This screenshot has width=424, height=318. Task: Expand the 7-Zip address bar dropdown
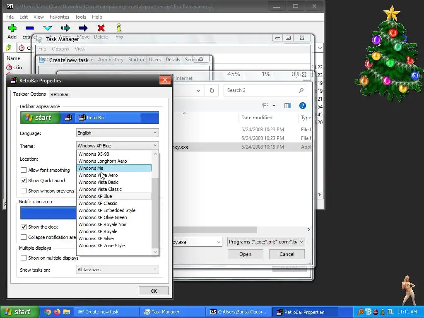pos(320,48)
